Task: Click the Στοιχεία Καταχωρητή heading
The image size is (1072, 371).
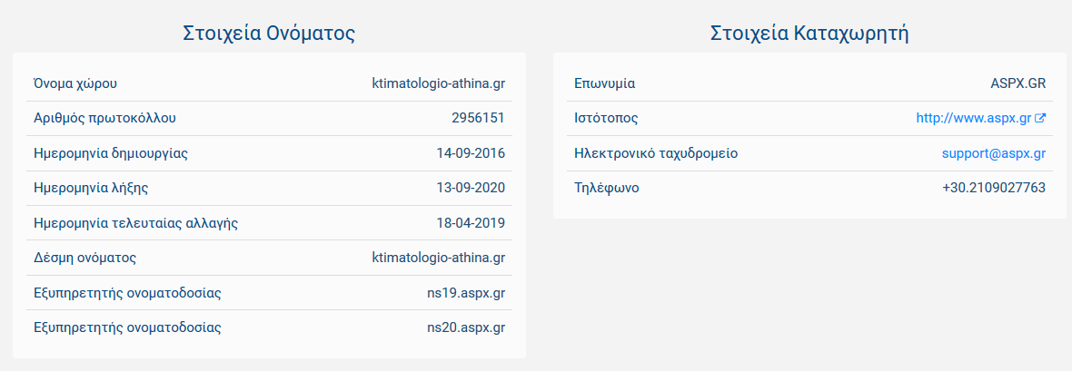Action: 809,34
